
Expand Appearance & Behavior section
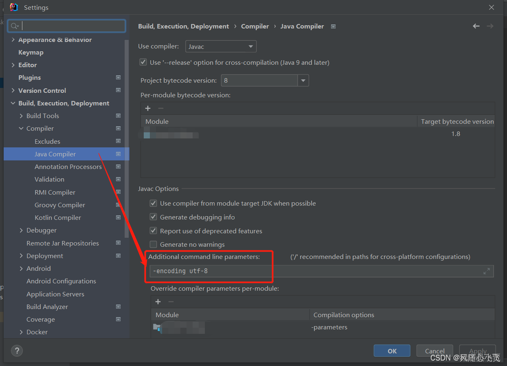tap(13, 39)
